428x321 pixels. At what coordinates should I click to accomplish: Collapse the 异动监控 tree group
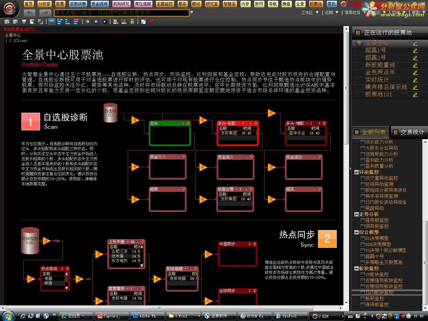(356, 172)
